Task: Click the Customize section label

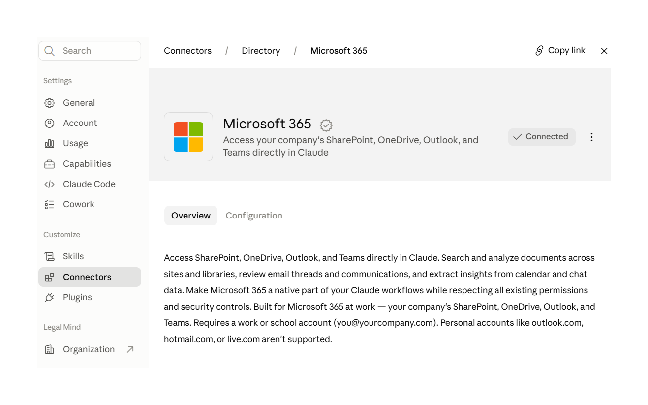Action: [x=62, y=235]
